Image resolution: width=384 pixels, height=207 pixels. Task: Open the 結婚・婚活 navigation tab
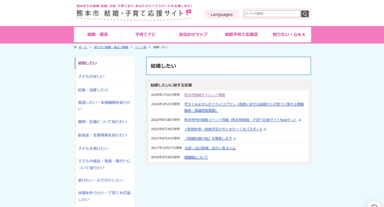tap(98, 34)
